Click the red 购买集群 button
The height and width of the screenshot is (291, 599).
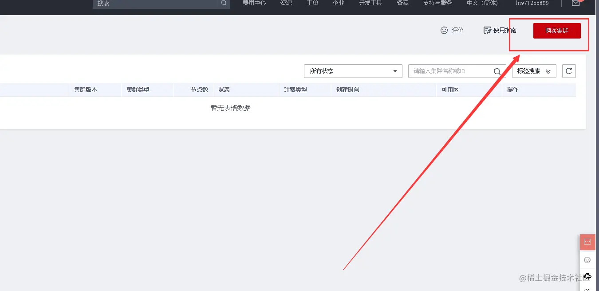click(x=557, y=31)
